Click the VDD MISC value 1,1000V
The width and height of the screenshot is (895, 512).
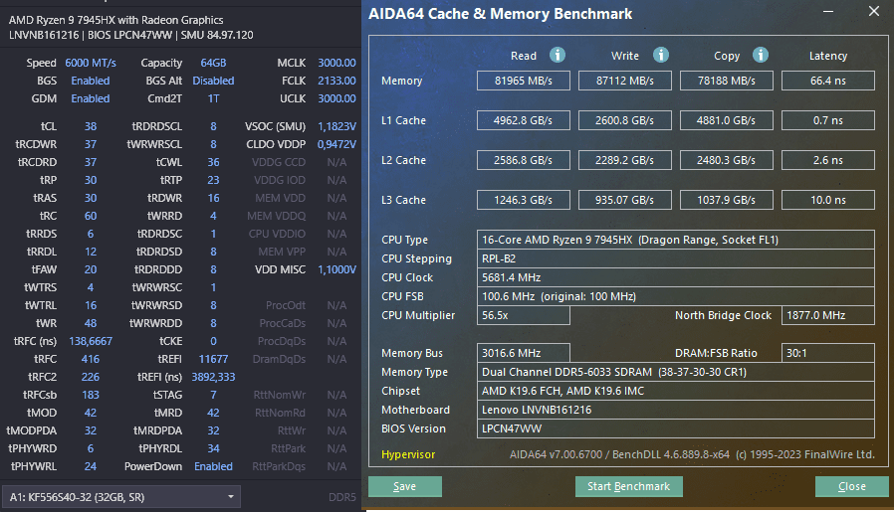click(336, 269)
